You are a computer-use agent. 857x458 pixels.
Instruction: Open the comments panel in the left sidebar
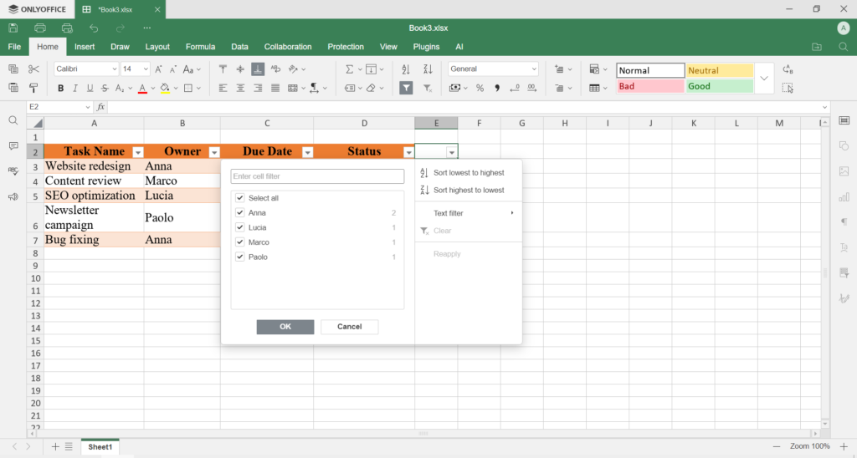(13, 145)
